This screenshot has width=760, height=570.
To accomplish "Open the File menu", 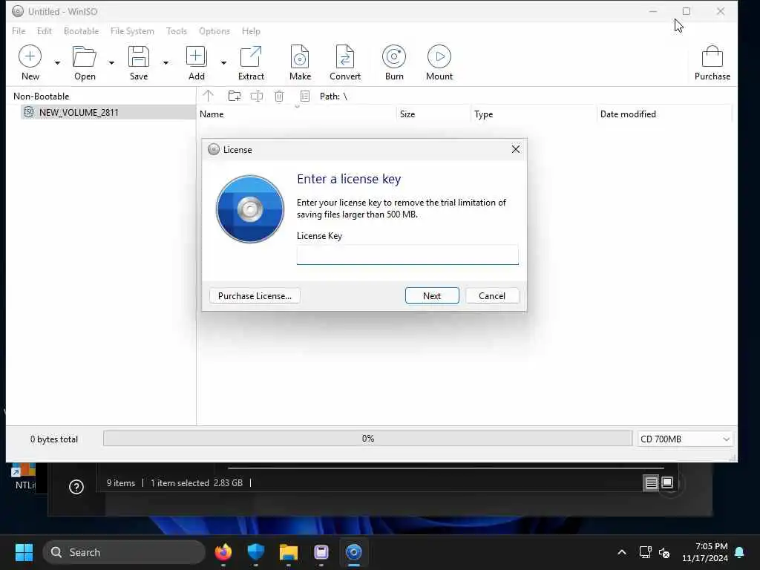I will [19, 31].
